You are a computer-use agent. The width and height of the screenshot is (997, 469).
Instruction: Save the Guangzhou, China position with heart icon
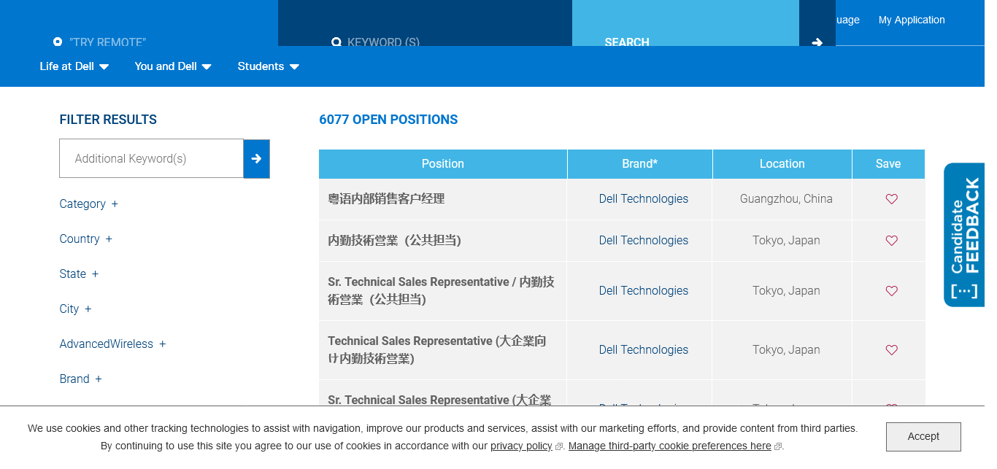click(891, 199)
